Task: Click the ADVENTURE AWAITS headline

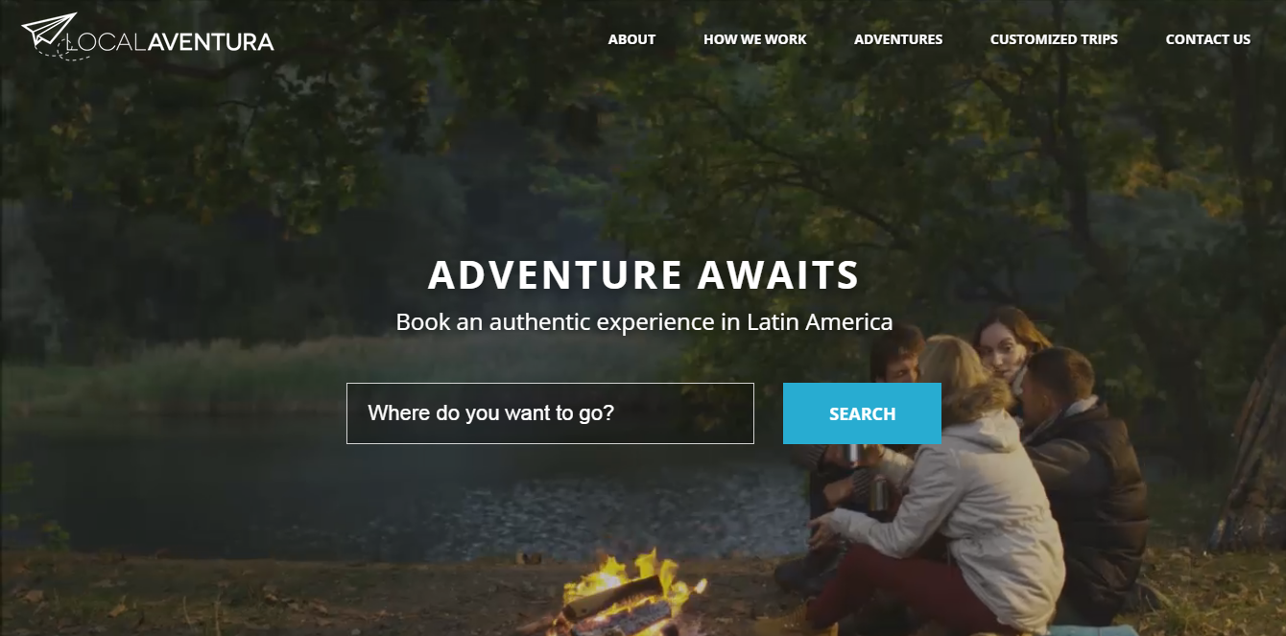Action: pos(643,275)
